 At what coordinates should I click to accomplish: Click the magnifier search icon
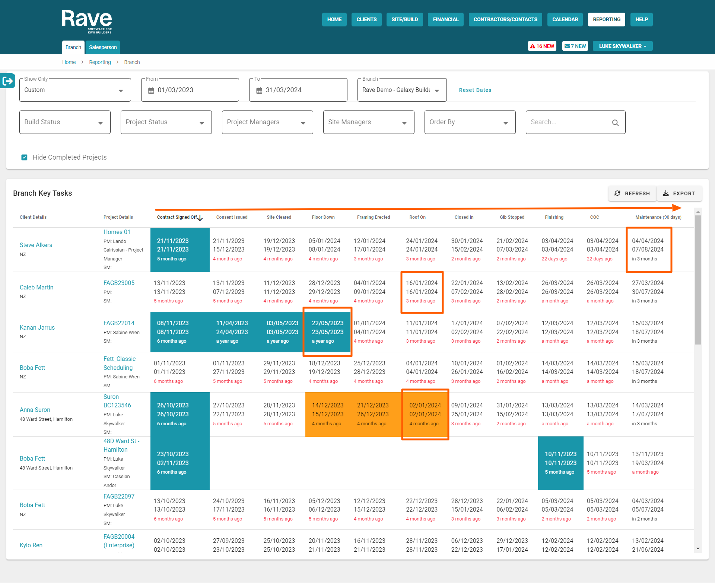pyautogui.click(x=615, y=122)
